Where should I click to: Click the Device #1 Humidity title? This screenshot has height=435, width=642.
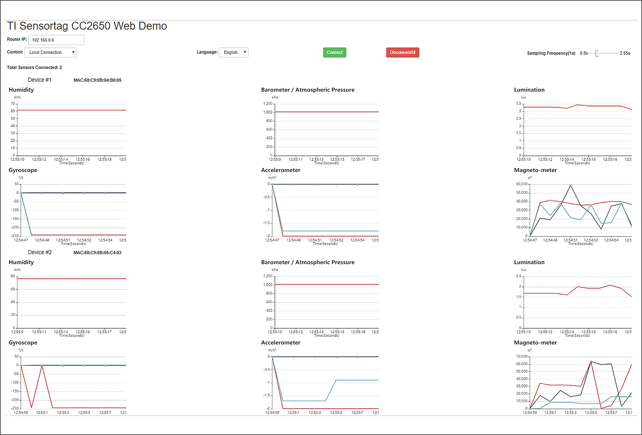(21, 90)
